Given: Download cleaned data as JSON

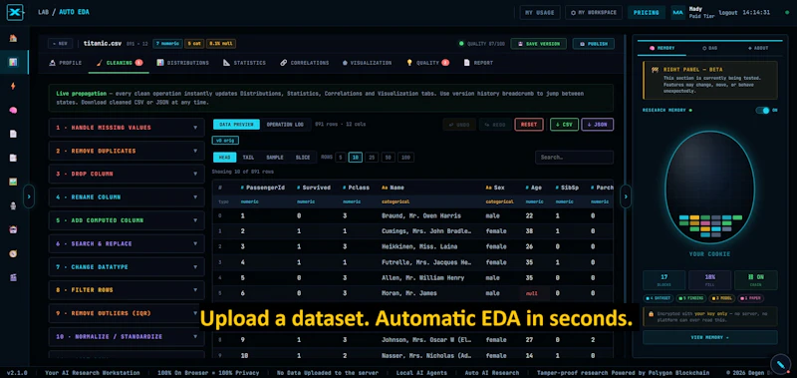Looking at the screenshot, I should [597, 125].
